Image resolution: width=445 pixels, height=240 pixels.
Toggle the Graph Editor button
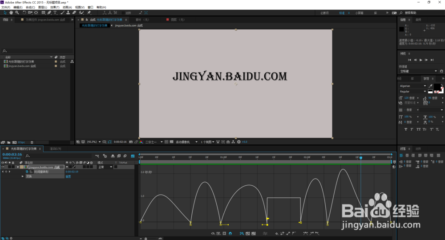coord(133,156)
